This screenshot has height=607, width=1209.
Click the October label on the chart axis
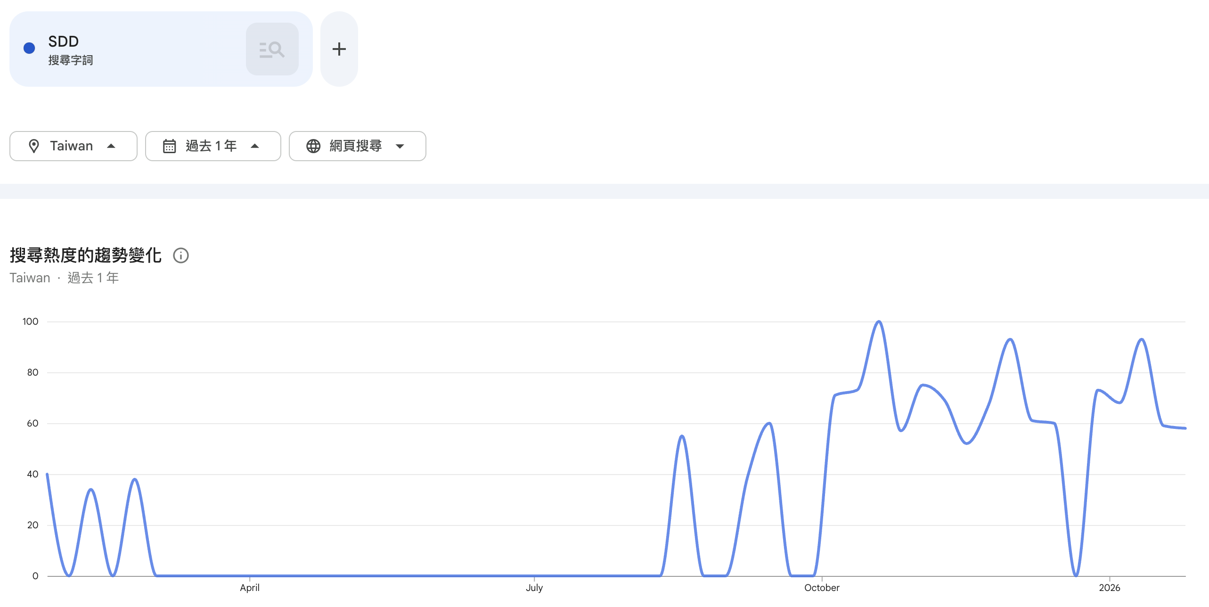click(x=822, y=588)
